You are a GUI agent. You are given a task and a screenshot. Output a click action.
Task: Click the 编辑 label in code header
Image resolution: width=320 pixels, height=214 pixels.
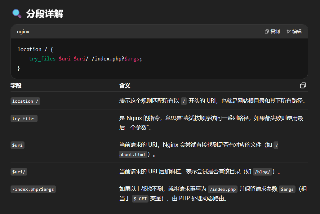coord(297,31)
